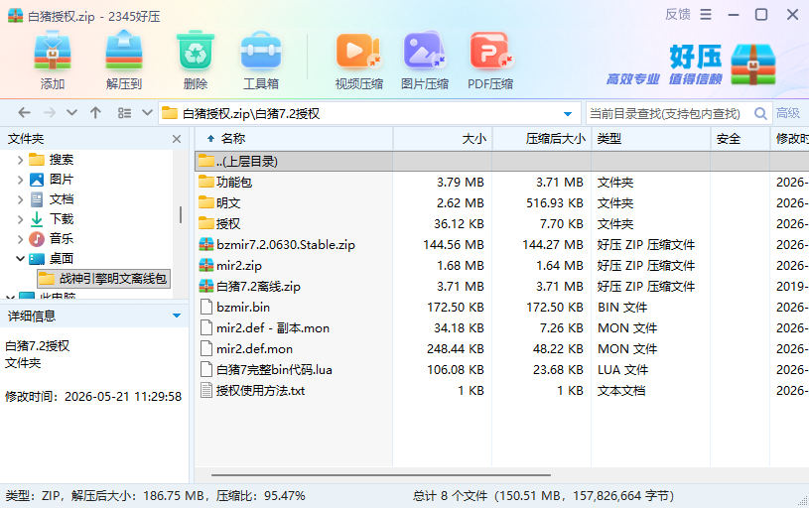Image resolution: width=809 pixels, height=508 pixels.
Task: Click the BIN 文件 type cell
Action: 621,307
